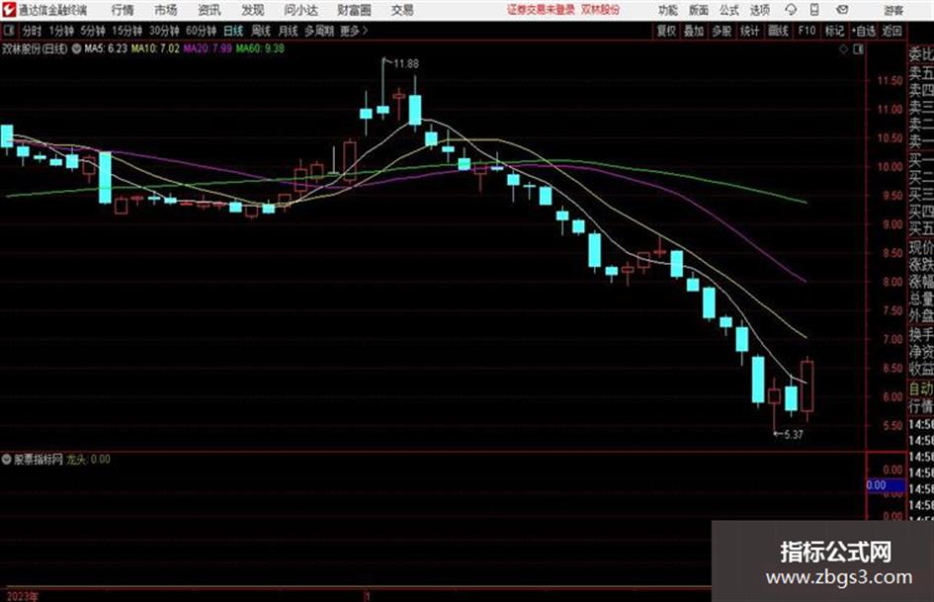Add to 自选 watchlist
Viewport: 934px width, 602px height.
pos(864,31)
